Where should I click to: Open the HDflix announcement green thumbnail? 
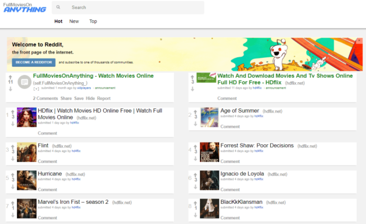[x=206, y=77]
